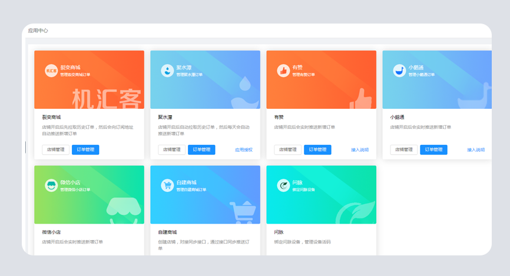The height and width of the screenshot is (276, 510).
Task: Click 店铺管理 on the 聚水潭 card
Action: [x=172, y=149]
